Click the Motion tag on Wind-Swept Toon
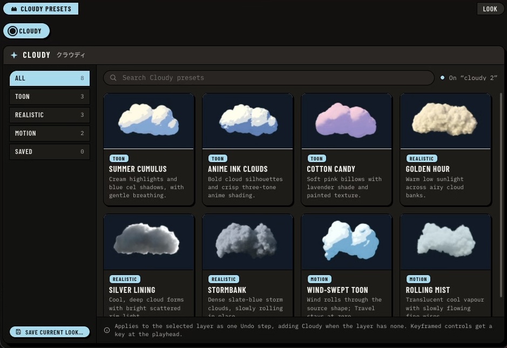507x348 pixels. point(319,279)
